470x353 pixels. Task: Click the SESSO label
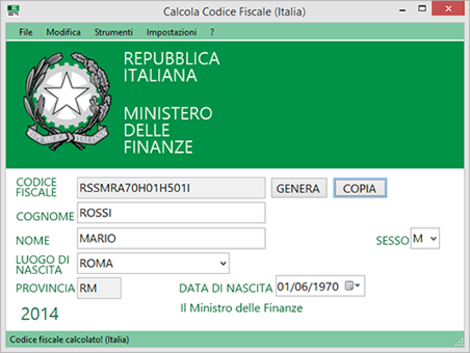393,241
